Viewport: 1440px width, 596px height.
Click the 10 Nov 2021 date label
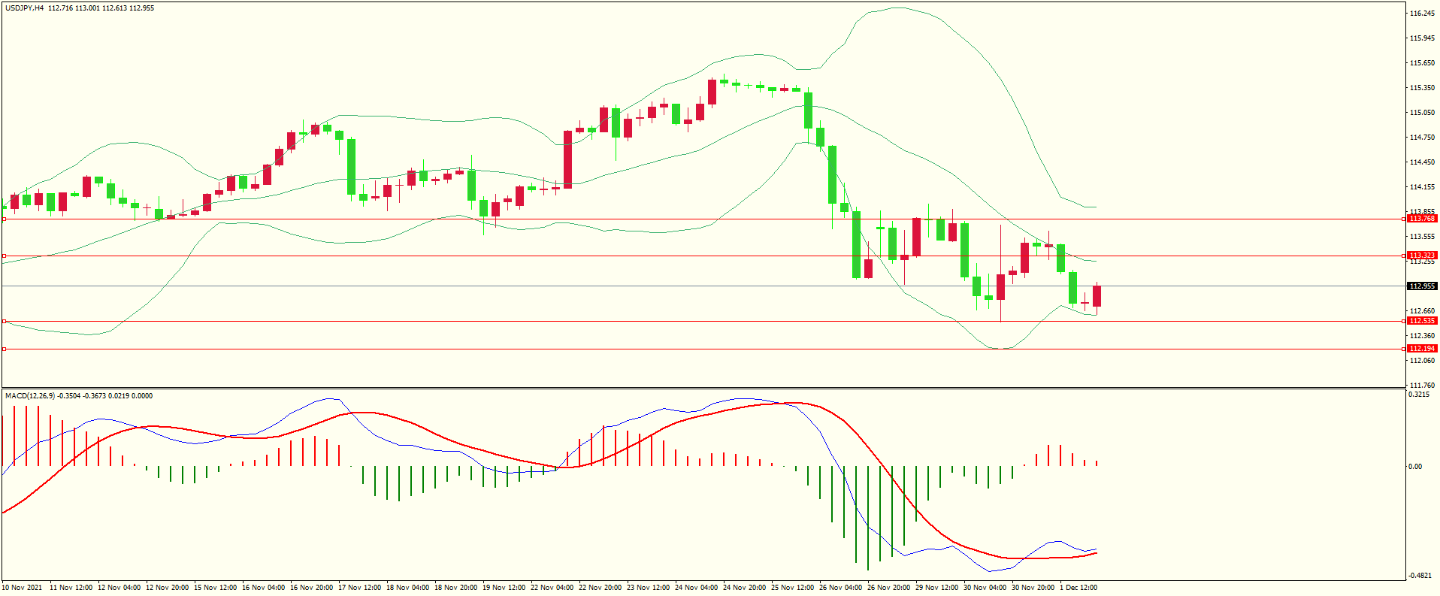23,588
